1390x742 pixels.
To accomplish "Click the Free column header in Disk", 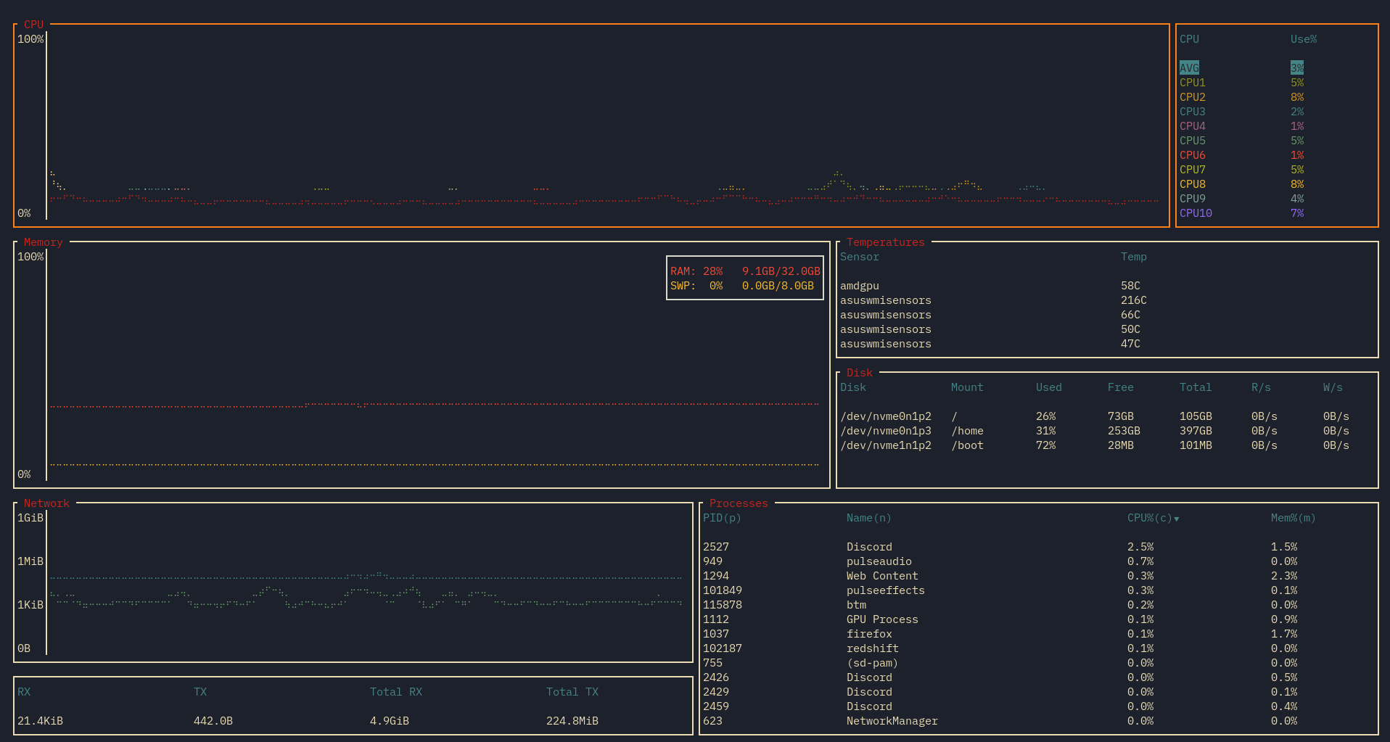I will (x=1120, y=387).
